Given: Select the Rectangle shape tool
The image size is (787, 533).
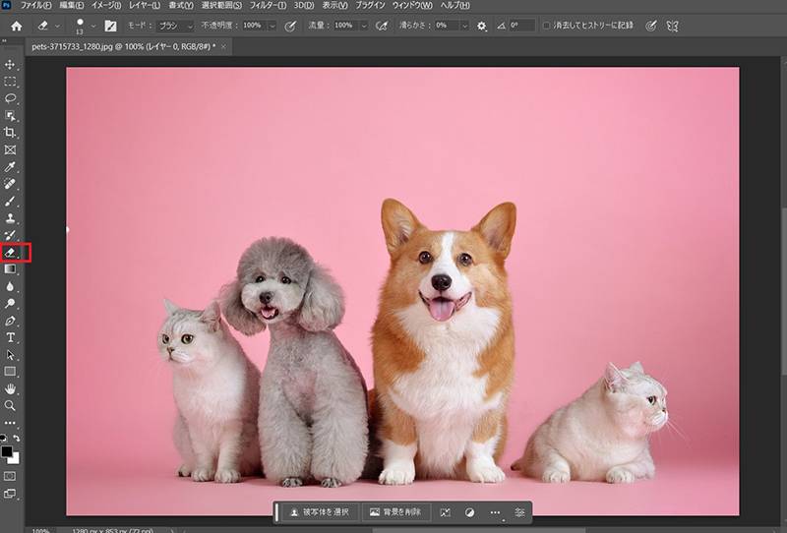Looking at the screenshot, I should coord(10,372).
